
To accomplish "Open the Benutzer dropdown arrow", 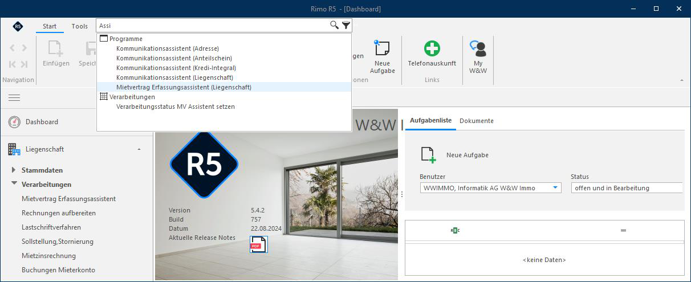I will pos(555,187).
